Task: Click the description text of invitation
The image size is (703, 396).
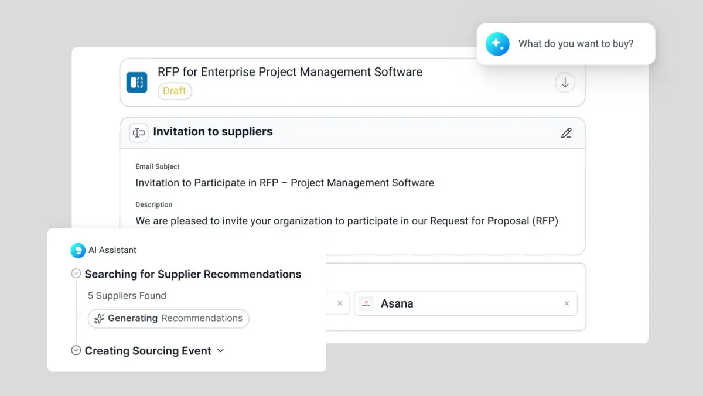Action: click(x=347, y=221)
